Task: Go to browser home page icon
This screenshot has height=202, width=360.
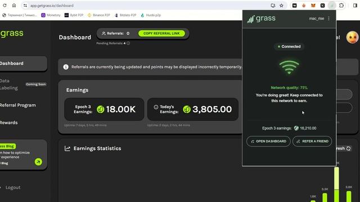Action: (14, 5)
